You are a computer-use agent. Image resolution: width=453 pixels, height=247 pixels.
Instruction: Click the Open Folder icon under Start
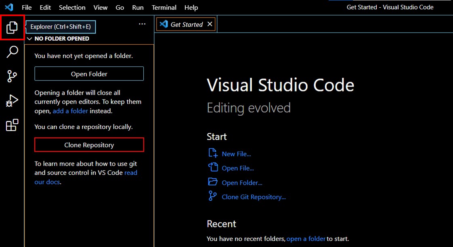[x=213, y=182]
